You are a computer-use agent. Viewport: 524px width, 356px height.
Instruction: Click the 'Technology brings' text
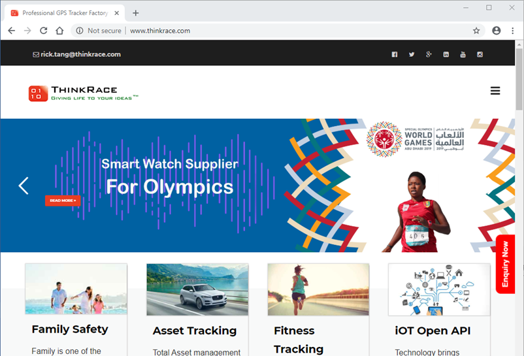(x=427, y=352)
